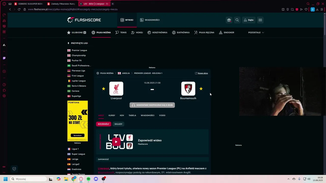Screen dimensions: 326x183
Task: Expand the Pozostałe sports dropdown
Action: click(256, 33)
